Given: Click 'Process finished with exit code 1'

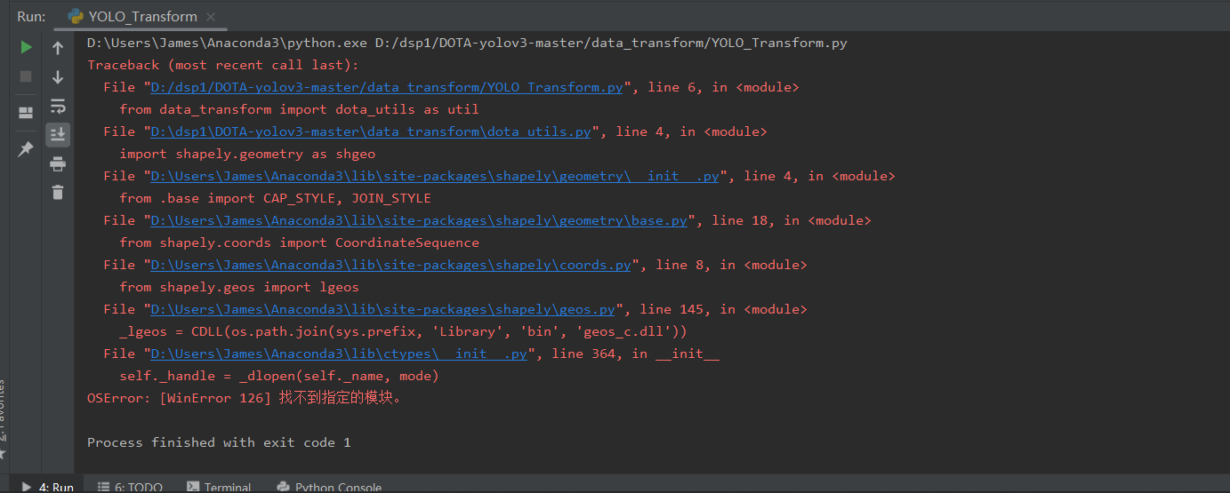Looking at the screenshot, I should (219, 442).
